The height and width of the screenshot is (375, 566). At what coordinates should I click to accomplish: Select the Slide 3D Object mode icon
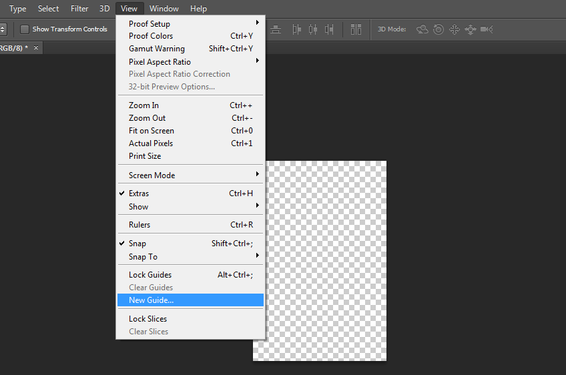[471, 29]
